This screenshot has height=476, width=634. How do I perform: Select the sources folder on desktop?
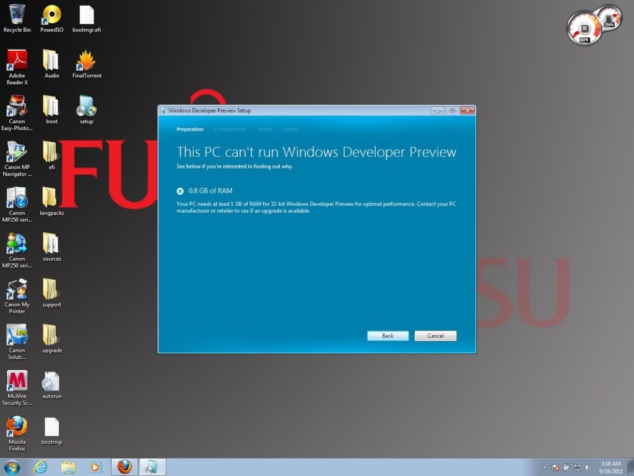click(52, 247)
